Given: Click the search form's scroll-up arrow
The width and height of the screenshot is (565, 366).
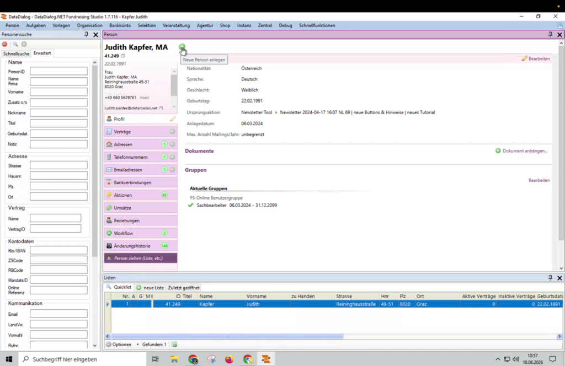Looking at the screenshot, I should [95, 63].
